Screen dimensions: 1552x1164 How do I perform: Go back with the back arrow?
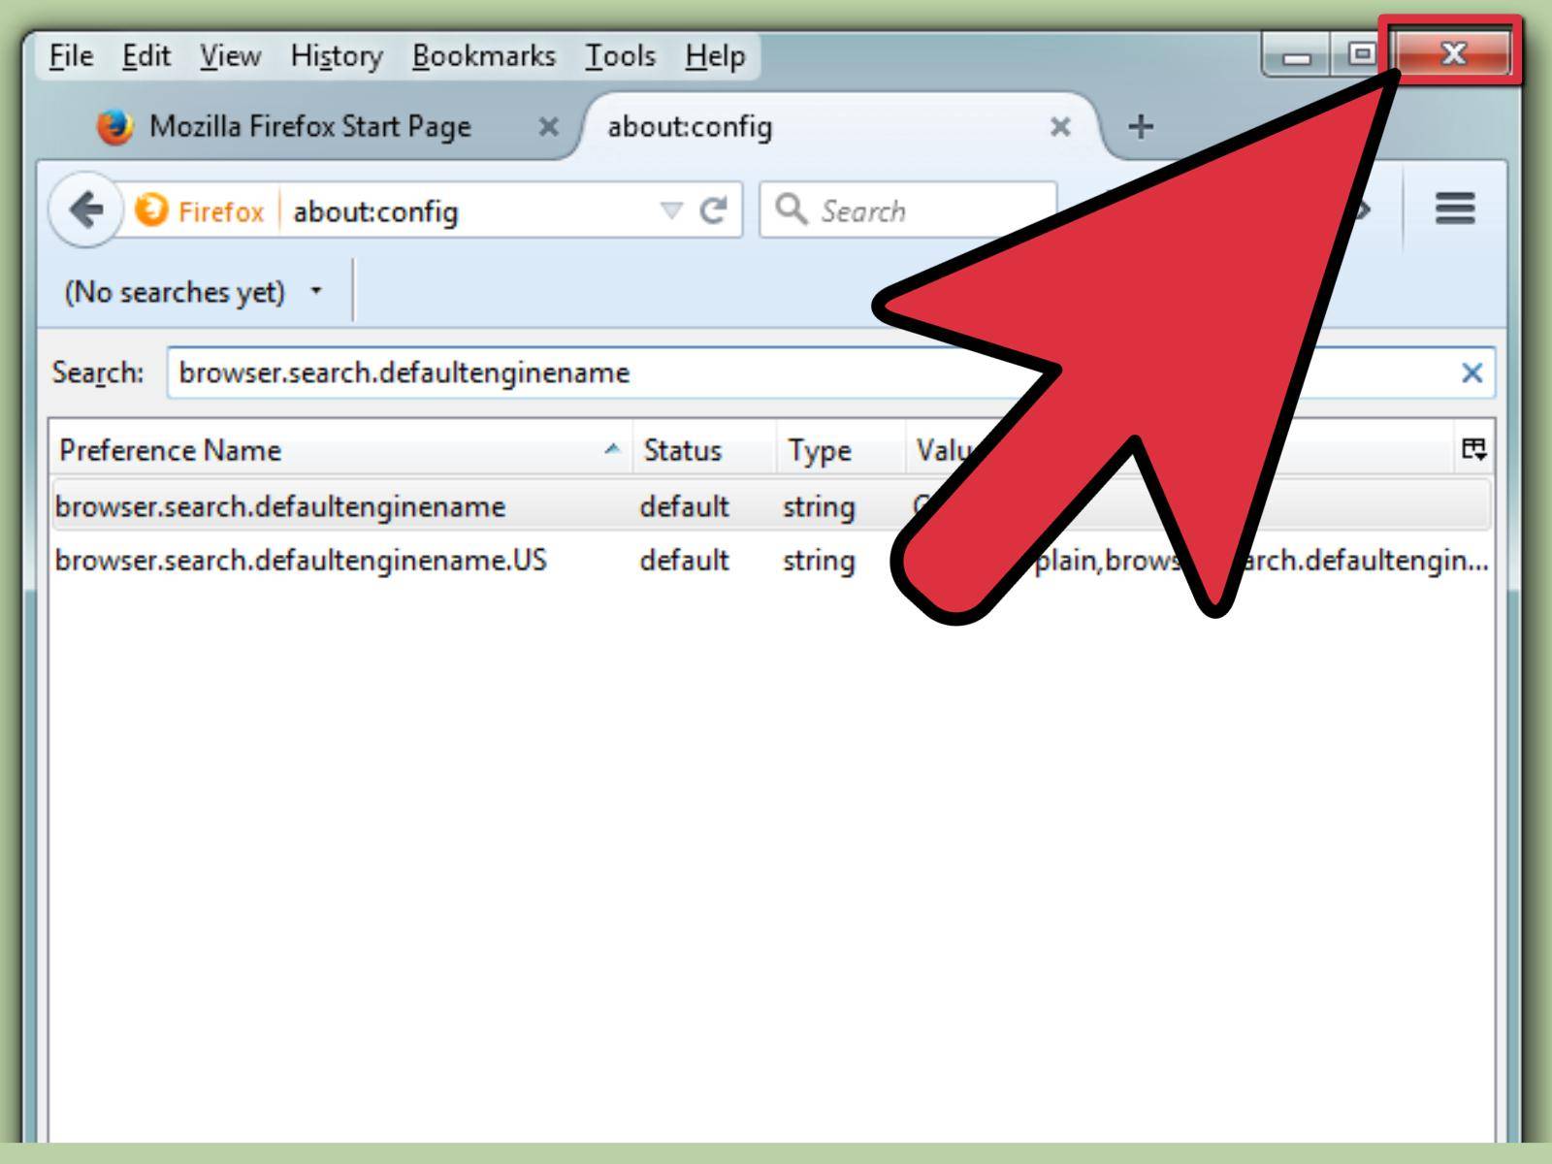tap(86, 210)
